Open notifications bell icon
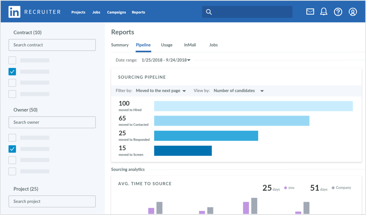 pyautogui.click(x=324, y=12)
